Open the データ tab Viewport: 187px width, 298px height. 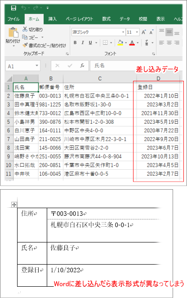click(125, 19)
